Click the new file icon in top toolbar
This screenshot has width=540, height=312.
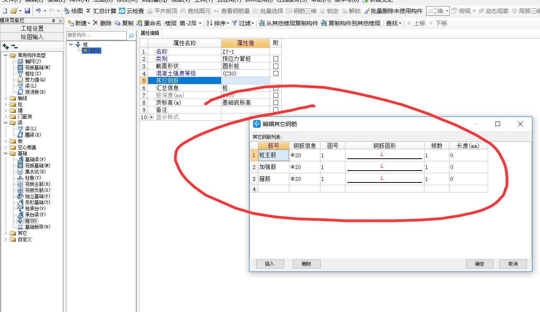pyautogui.click(x=4, y=11)
